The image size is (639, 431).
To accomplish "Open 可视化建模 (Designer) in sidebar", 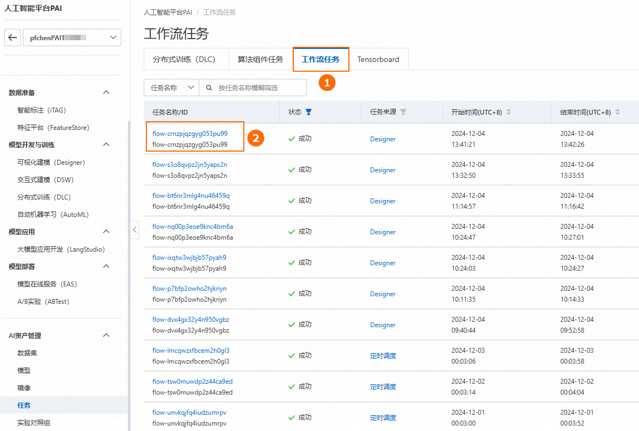I will 51,163.
